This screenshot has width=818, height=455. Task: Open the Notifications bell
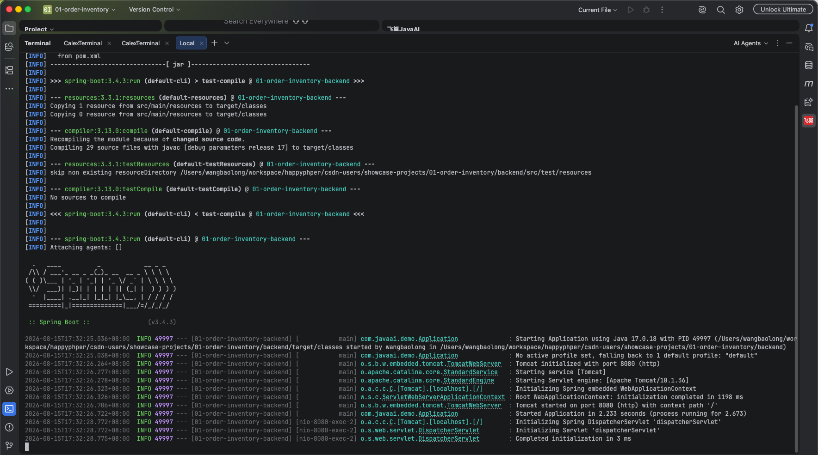pos(809,28)
